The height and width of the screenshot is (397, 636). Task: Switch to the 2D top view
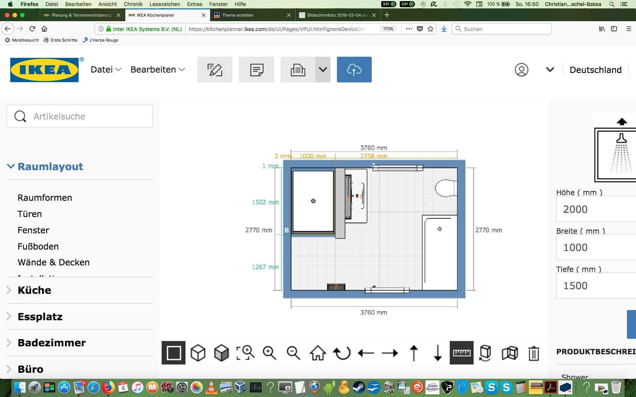pos(173,353)
